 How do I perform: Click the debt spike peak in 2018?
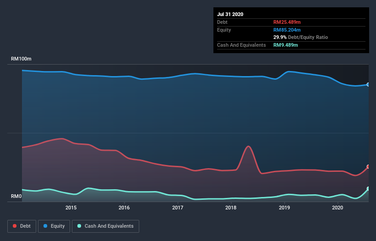(x=248, y=146)
